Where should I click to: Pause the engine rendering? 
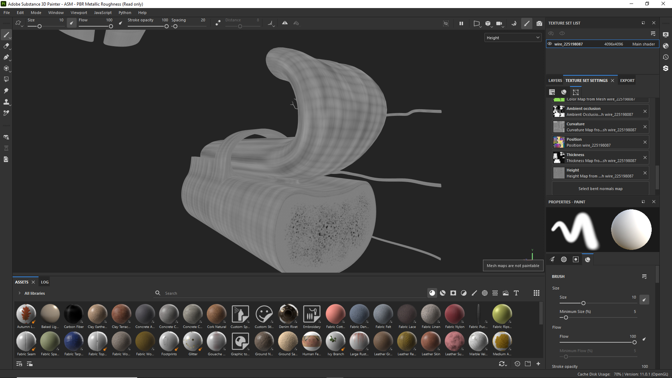[461, 23]
